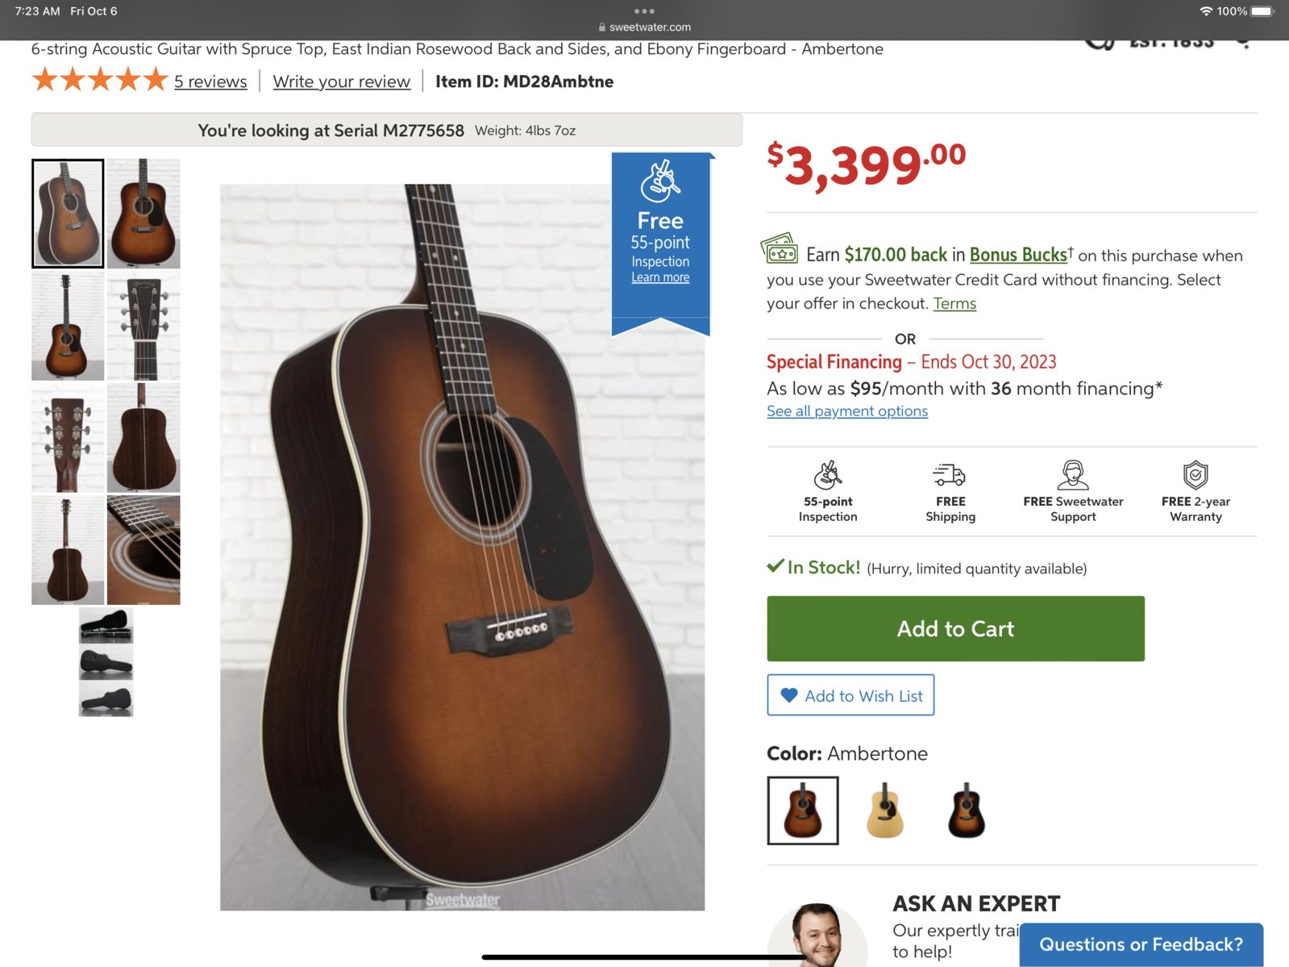1289x967 pixels.
Task: Click the FREE 2-year Warranty shield icon
Action: pos(1195,475)
